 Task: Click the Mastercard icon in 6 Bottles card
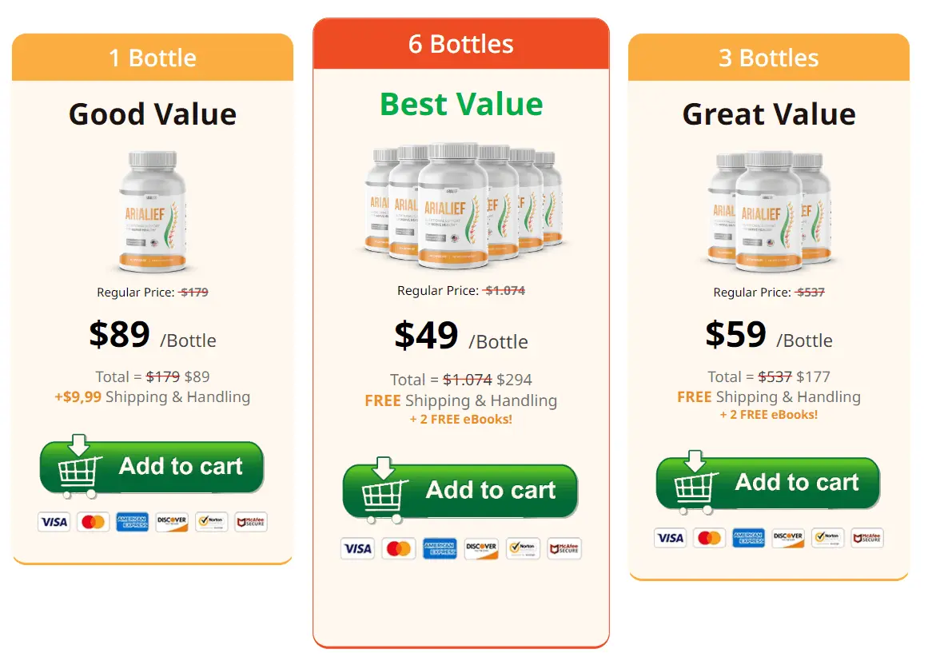(x=398, y=548)
